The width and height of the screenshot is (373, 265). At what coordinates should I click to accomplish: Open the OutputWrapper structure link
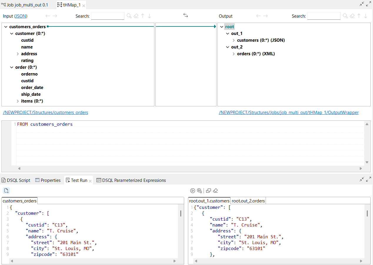tap(289, 112)
